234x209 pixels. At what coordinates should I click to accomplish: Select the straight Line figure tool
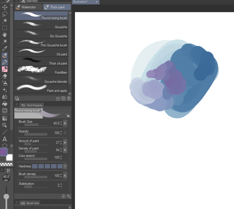click(x=5, y=132)
